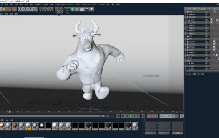Click the Apply button in coordinates panel

178,133
